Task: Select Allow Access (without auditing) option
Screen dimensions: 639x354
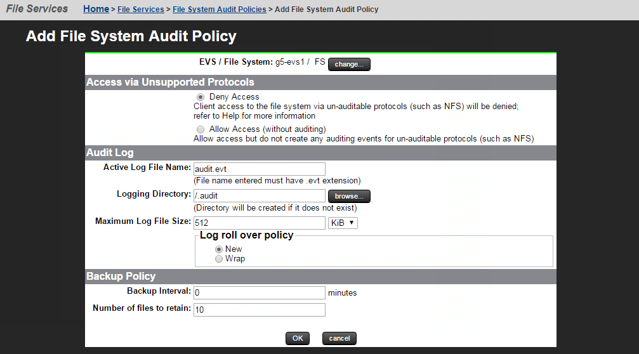Action: coord(201,129)
